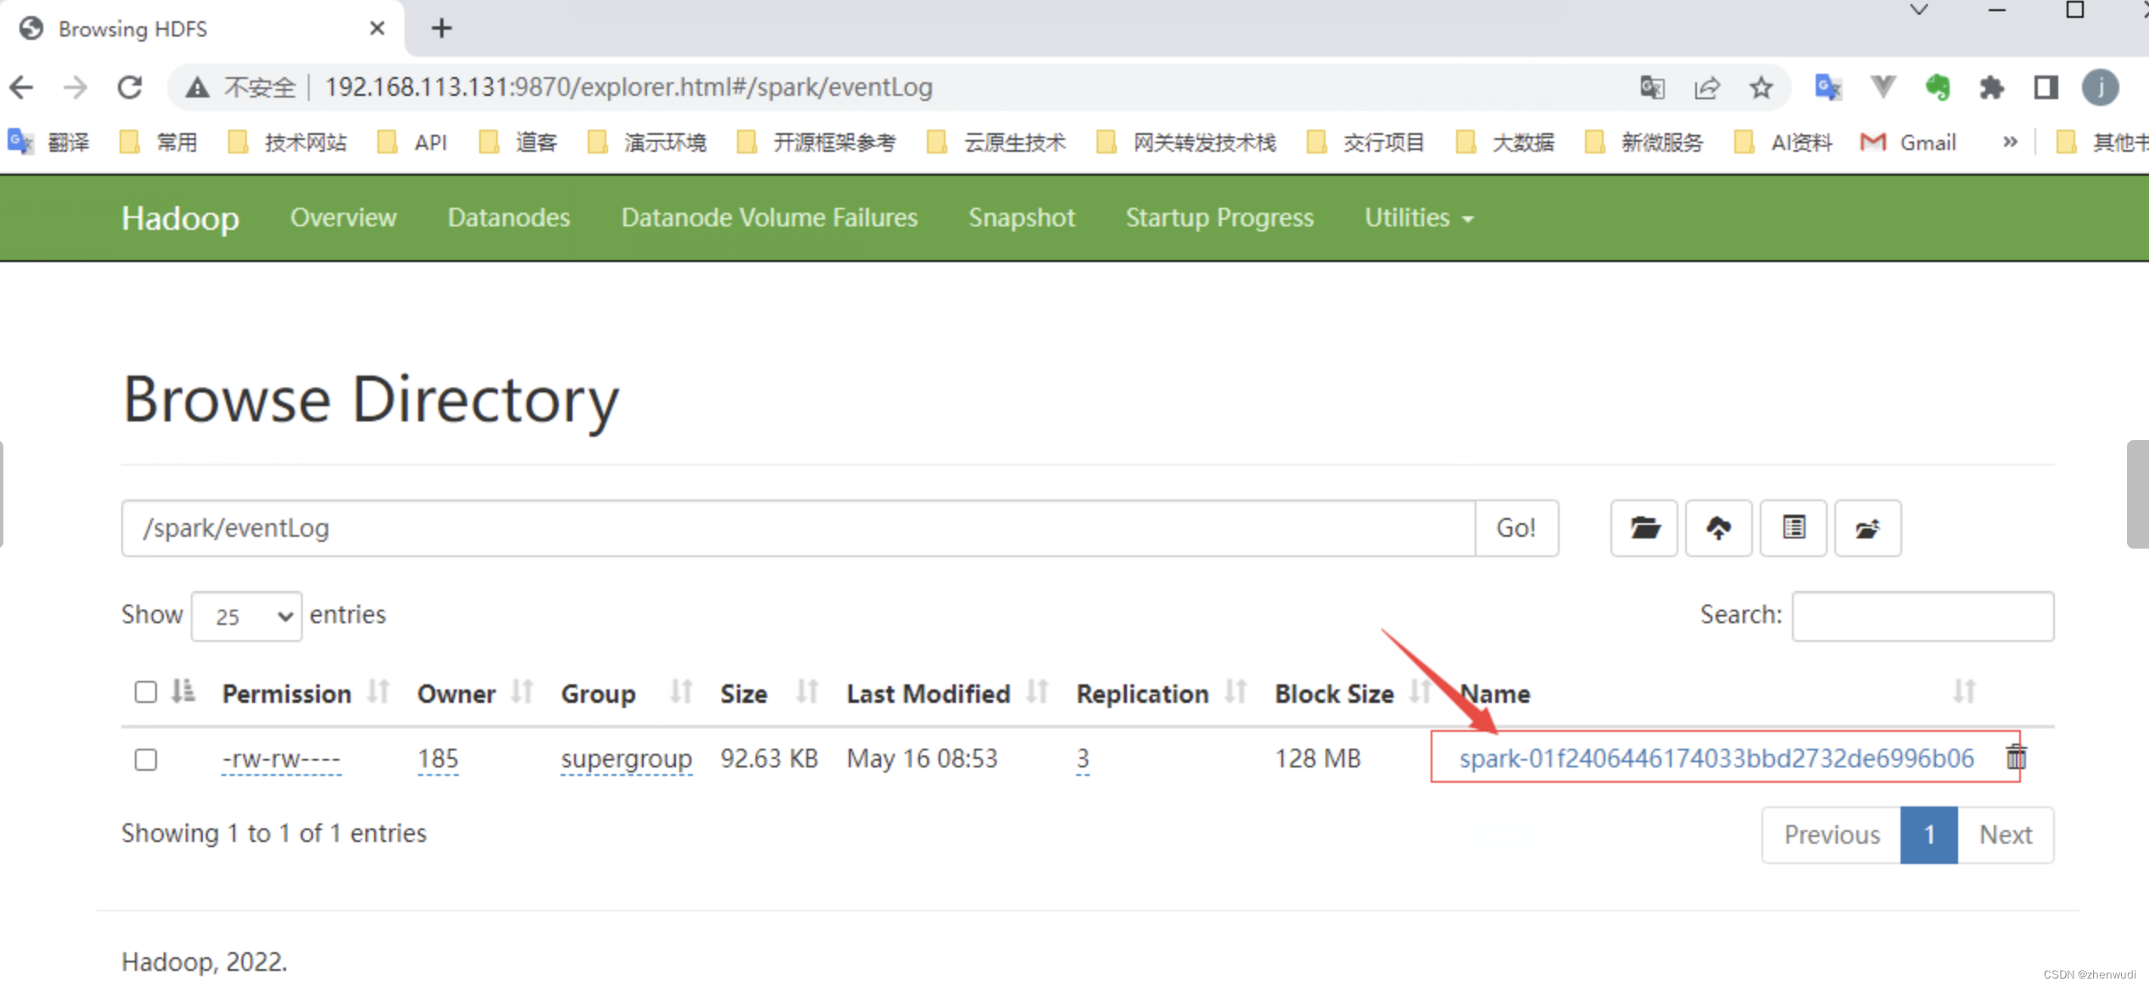This screenshot has width=2149, height=987.
Task: Click the cut and paste list icon
Action: (x=1793, y=528)
